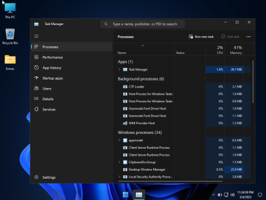The width and height of the screenshot is (266, 200).
Task: Click the ClipboardSvcGroup process icon
Action: [x=125, y=162]
